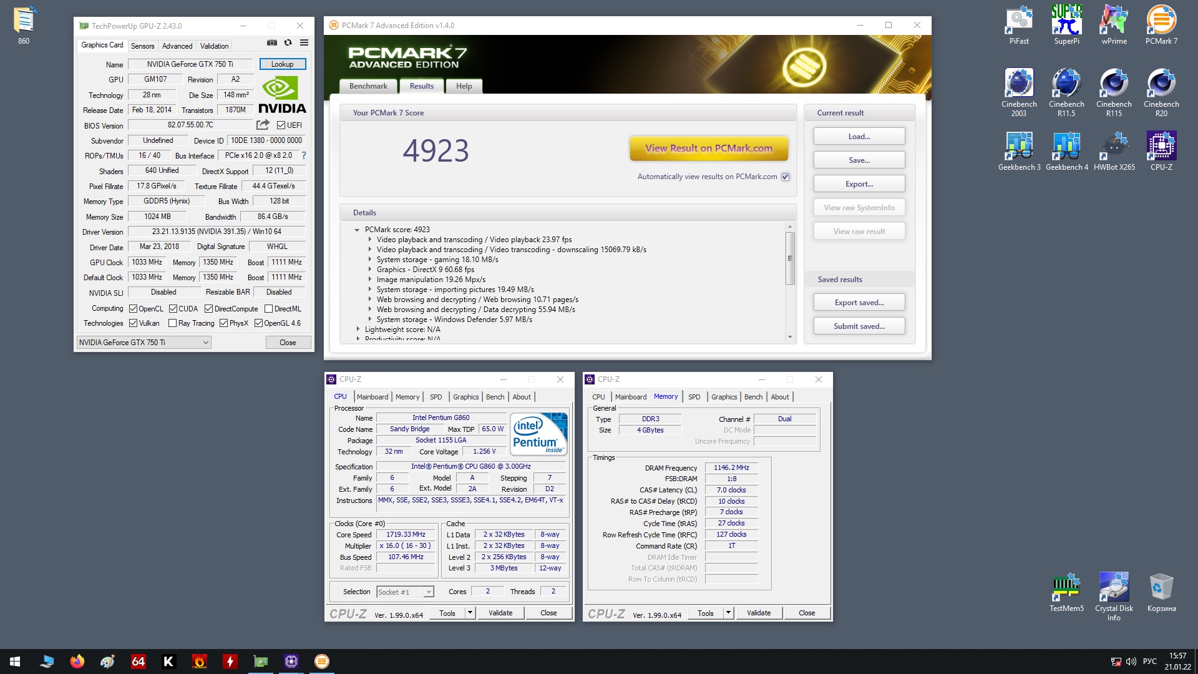Click the Details list scrollbar thumb
The image size is (1198, 674).
(x=790, y=258)
